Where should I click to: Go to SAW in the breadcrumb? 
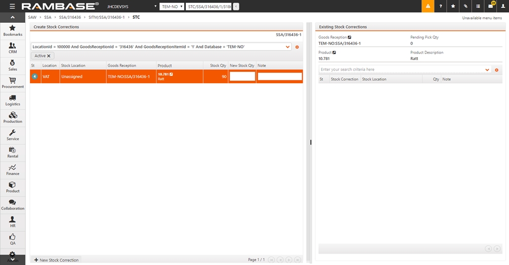[x=32, y=17]
